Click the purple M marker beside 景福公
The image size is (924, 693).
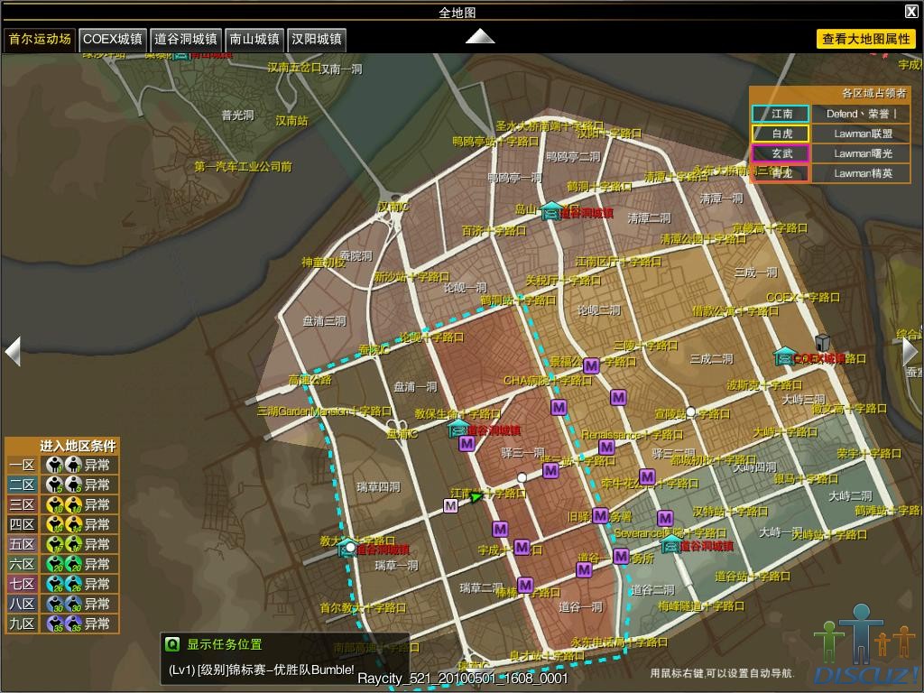(x=591, y=366)
